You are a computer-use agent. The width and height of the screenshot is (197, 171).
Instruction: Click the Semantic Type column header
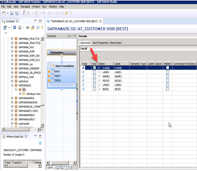tap(138, 64)
